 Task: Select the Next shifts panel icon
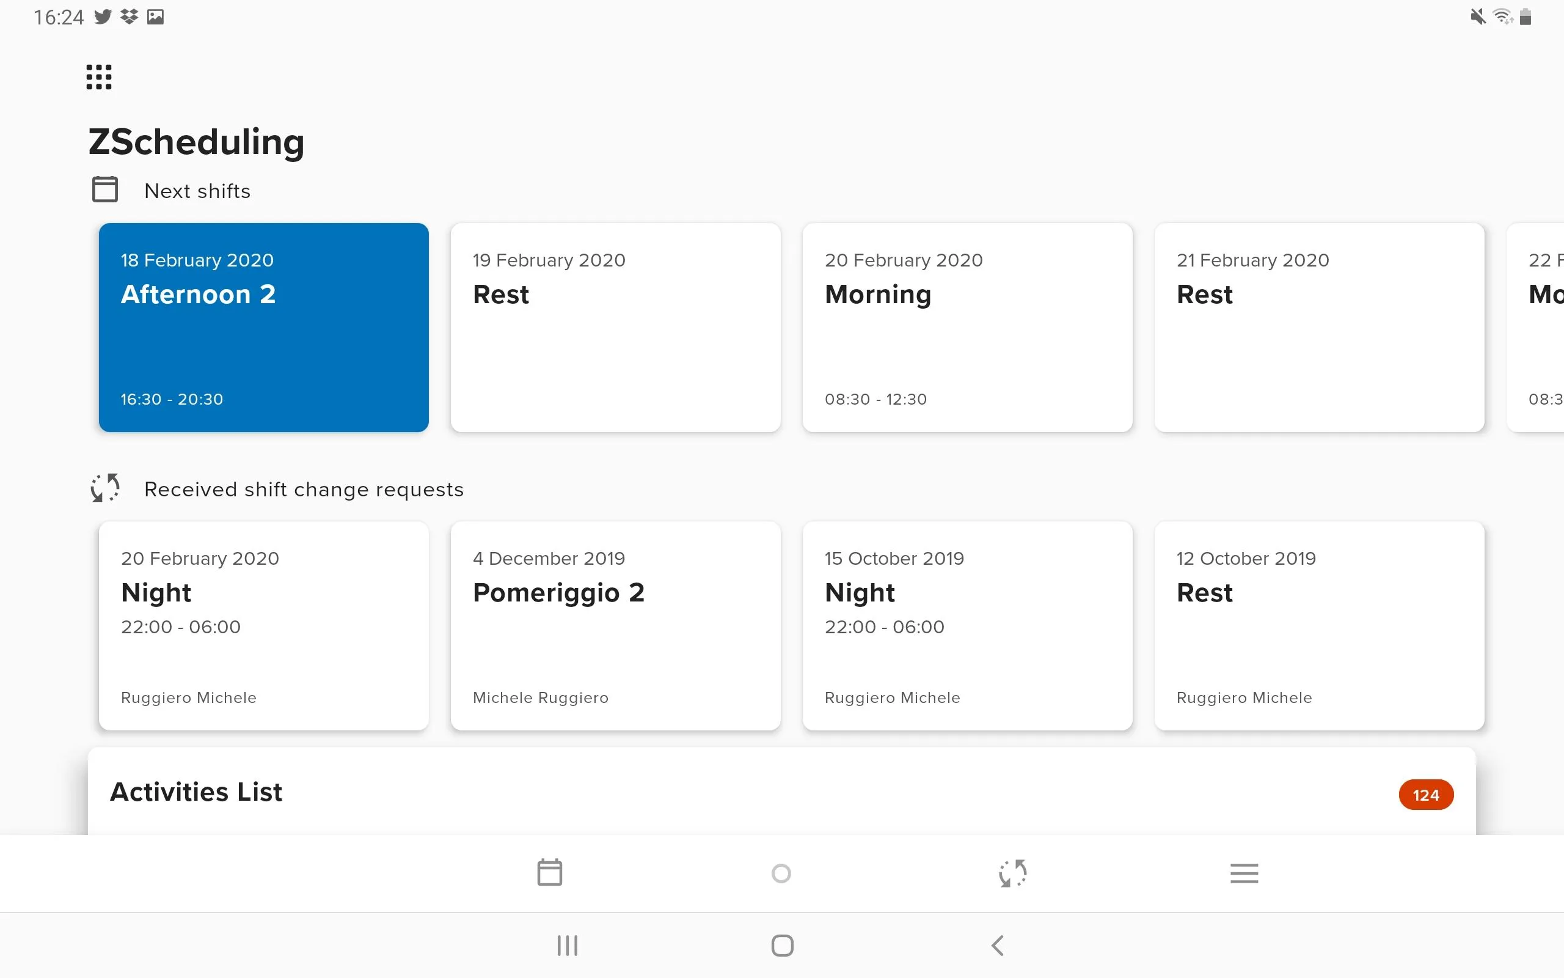tap(104, 189)
